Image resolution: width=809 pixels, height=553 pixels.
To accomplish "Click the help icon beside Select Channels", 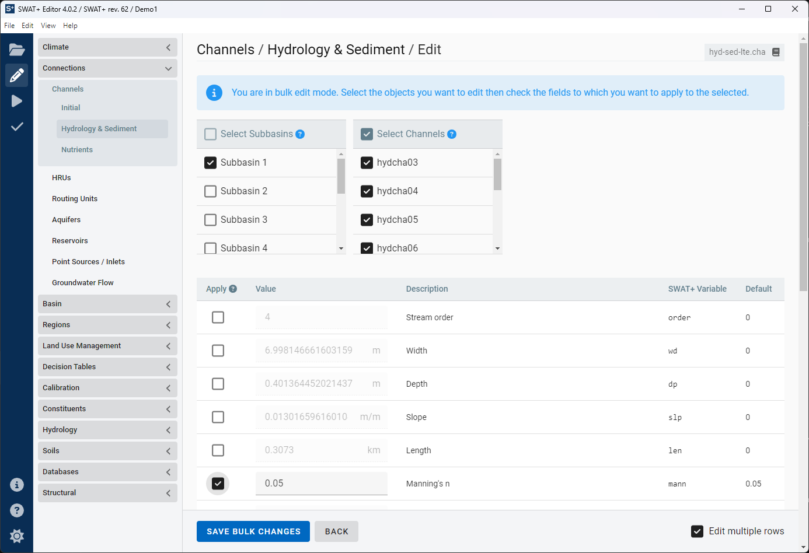I will [x=452, y=134].
